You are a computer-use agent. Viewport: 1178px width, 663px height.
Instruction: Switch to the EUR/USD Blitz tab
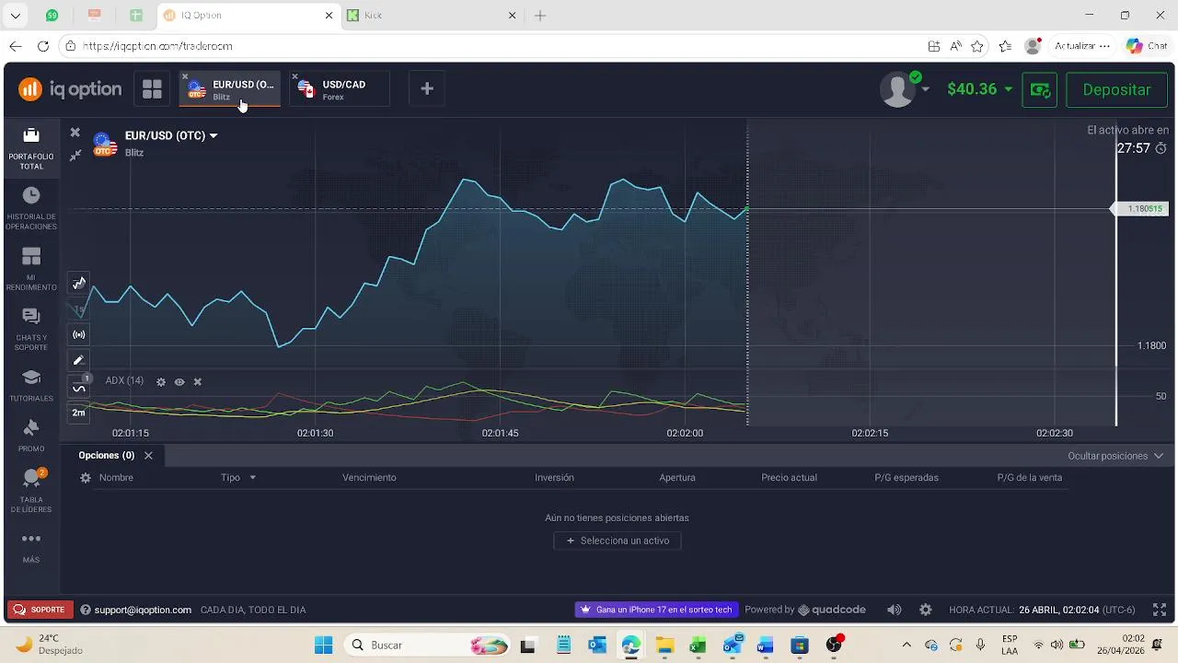(x=230, y=89)
